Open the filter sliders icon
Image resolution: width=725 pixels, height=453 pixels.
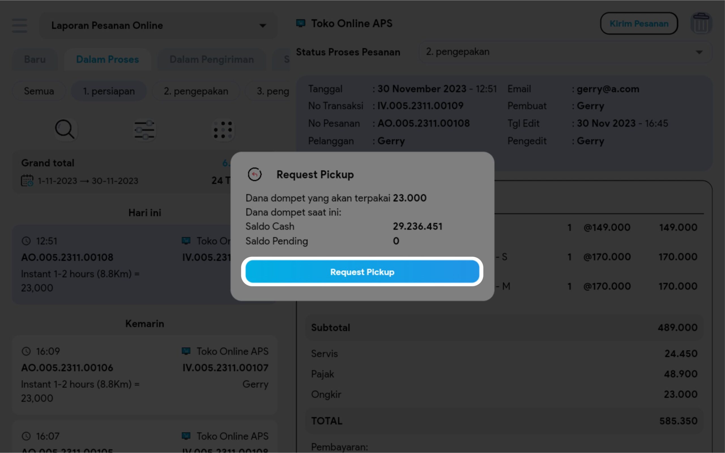click(144, 130)
